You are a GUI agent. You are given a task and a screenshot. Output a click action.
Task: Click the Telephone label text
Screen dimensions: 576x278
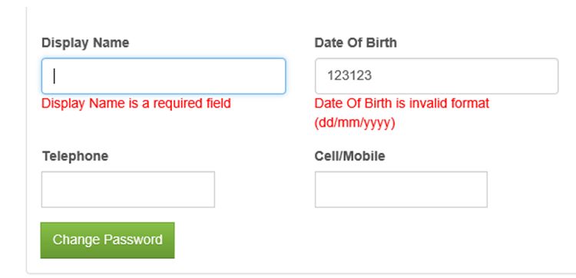click(75, 156)
